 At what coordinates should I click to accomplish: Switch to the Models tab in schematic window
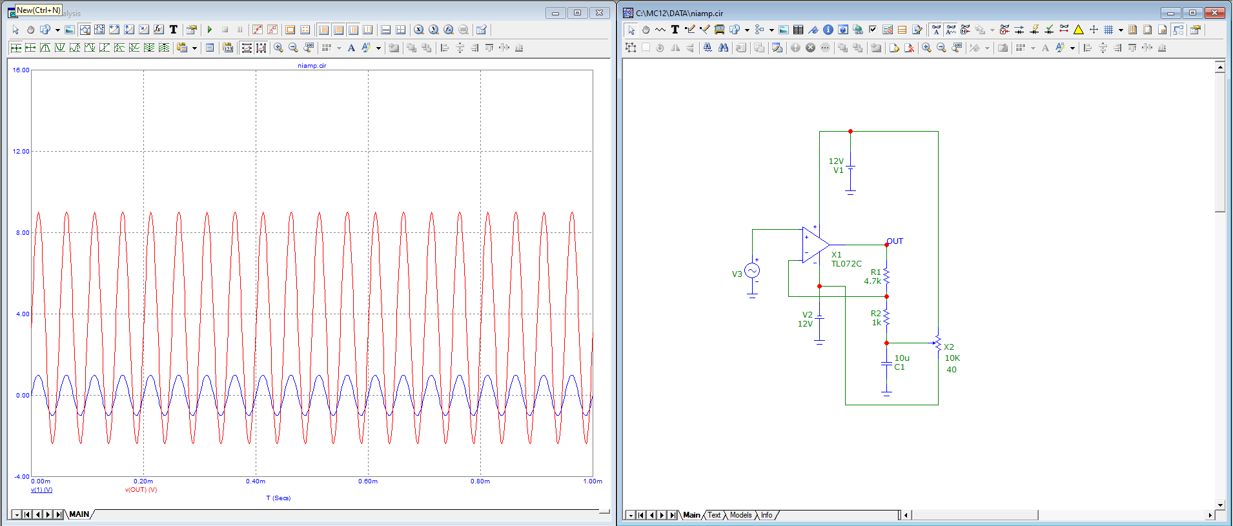pos(740,515)
